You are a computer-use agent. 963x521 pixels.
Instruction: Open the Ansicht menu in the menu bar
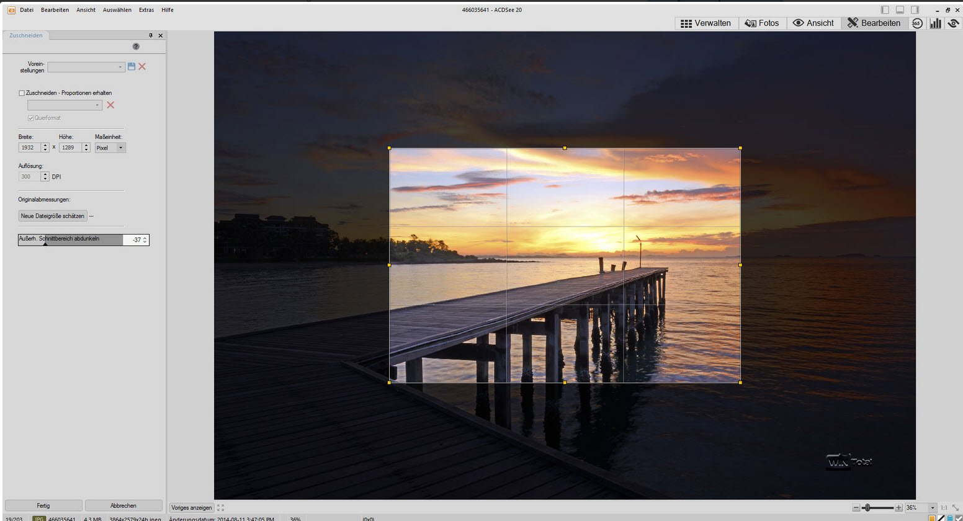86,10
